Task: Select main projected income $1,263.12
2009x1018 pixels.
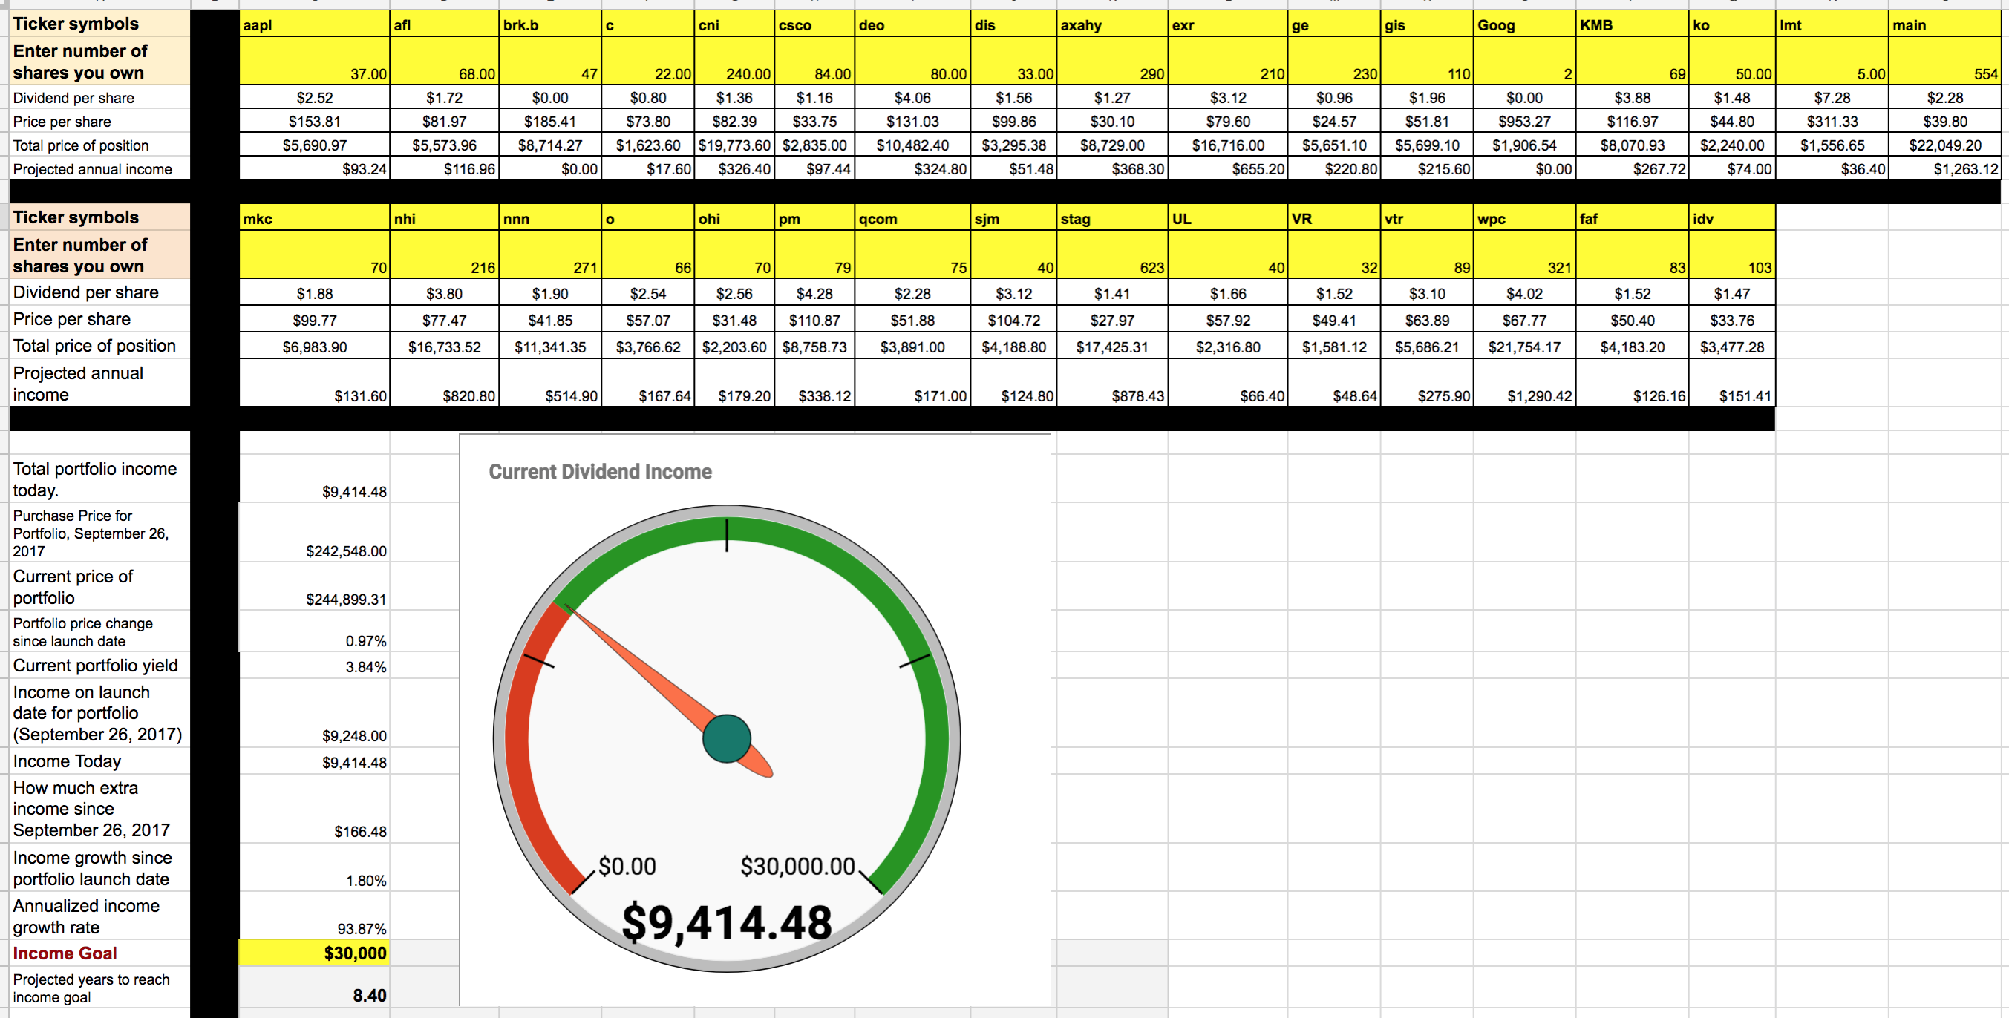Action: tap(1944, 168)
